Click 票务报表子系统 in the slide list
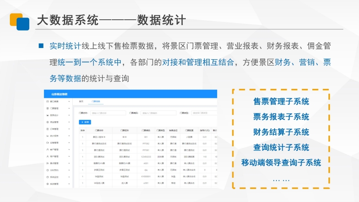 click(281, 117)
